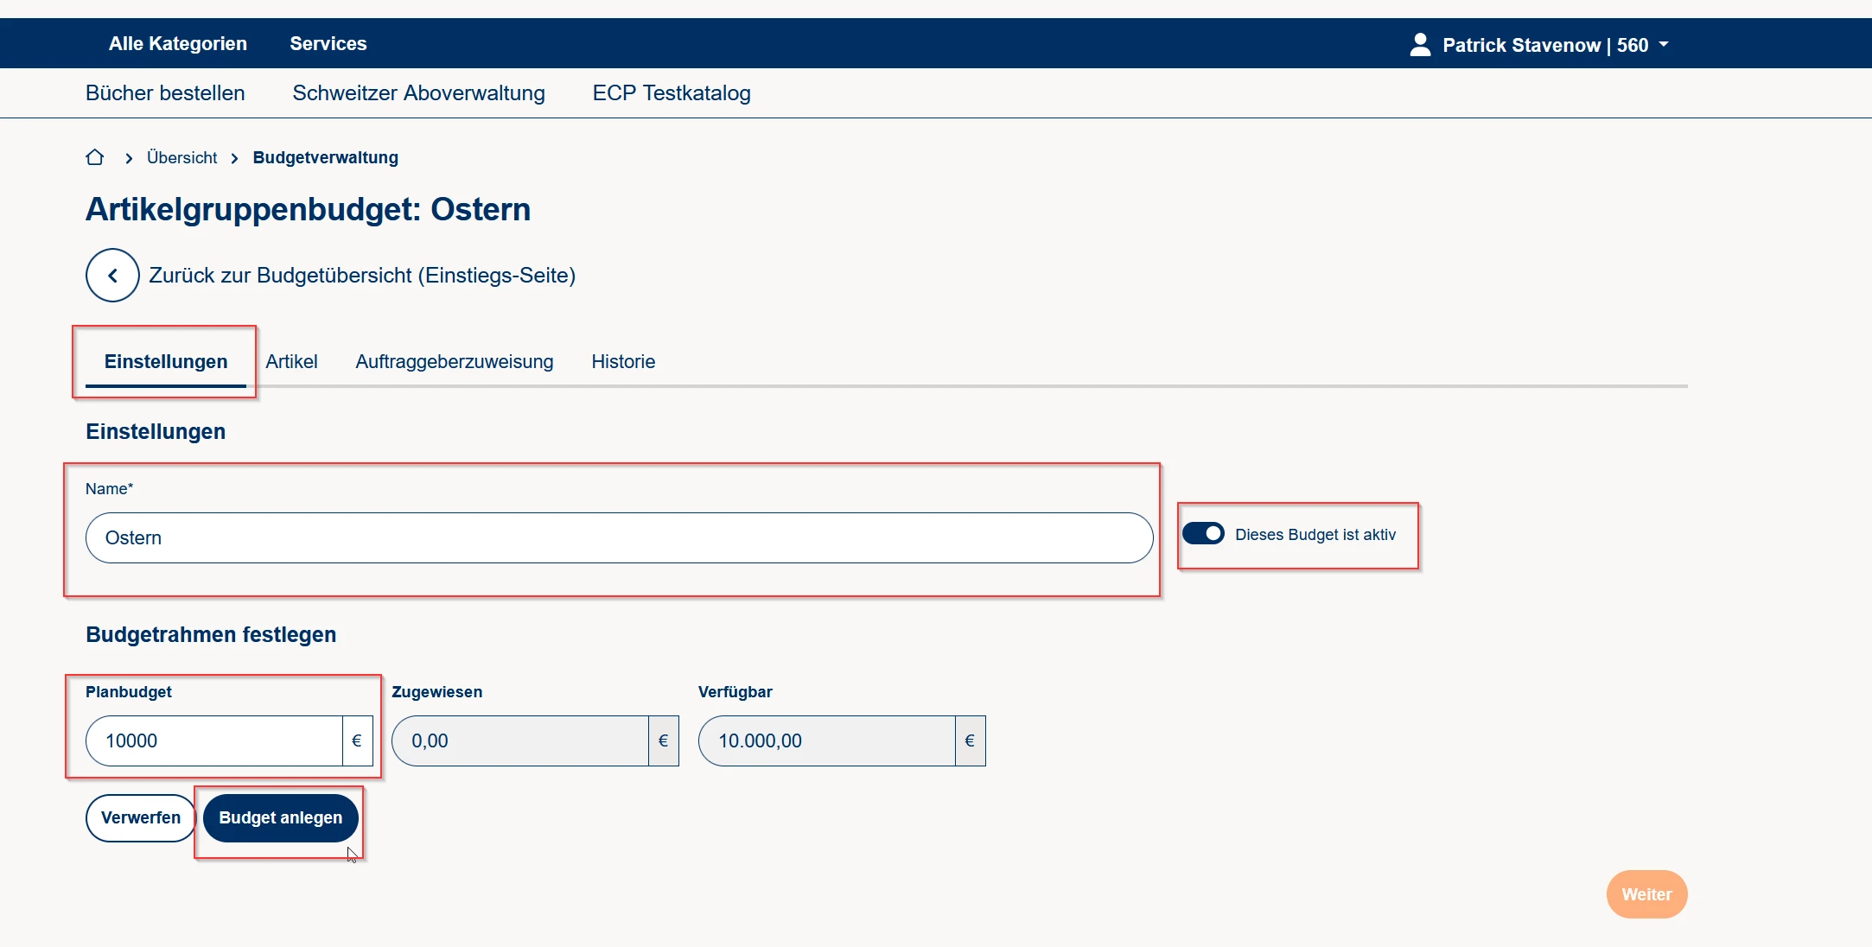This screenshot has height=947, width=1872.
Task: Click the circular back arrow icon
Action: [112, 276]
